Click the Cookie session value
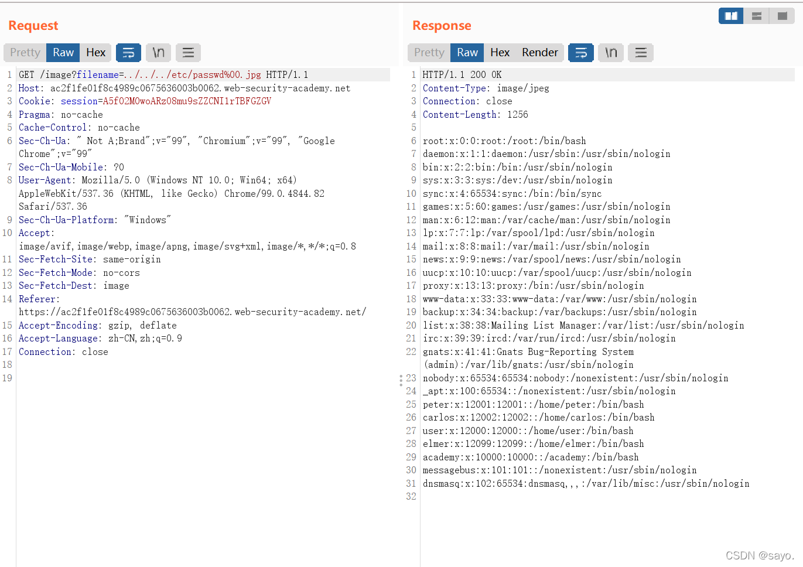Viewport: 803px width, 567px height. [187, 101]
